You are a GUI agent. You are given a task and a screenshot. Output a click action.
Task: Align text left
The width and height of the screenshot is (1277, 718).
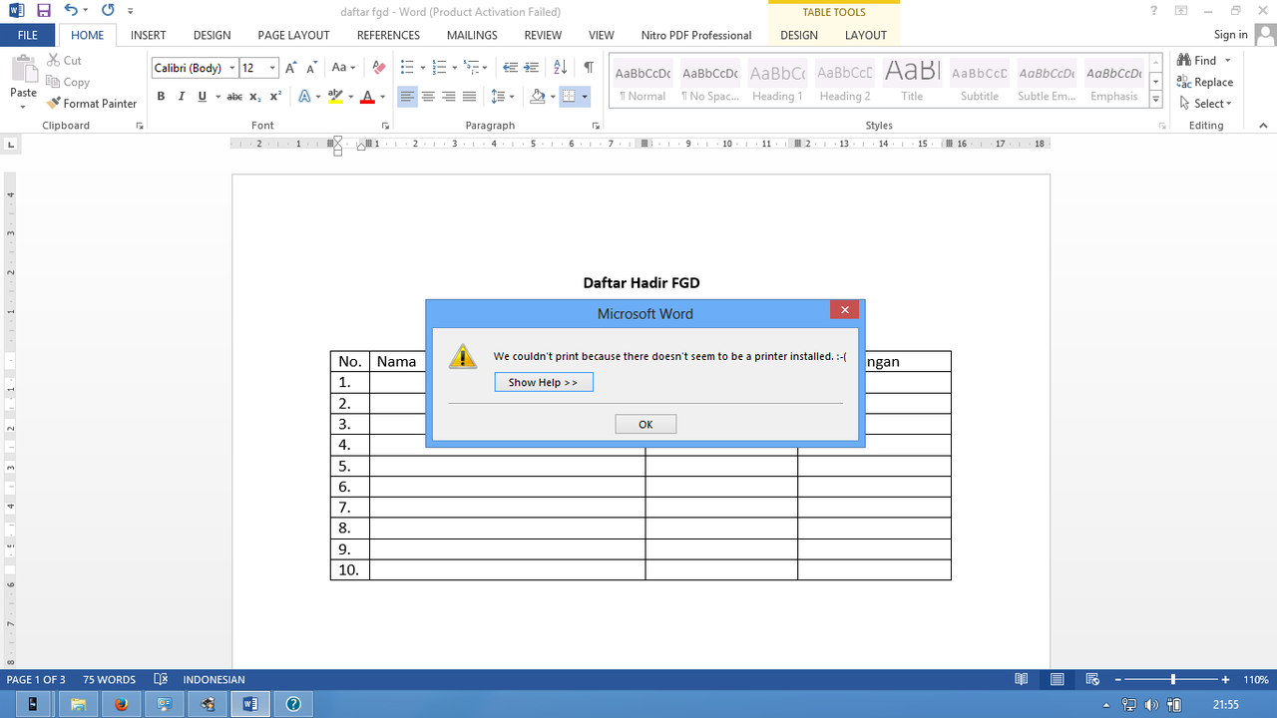pyautogui.click(x=407, y=97)
